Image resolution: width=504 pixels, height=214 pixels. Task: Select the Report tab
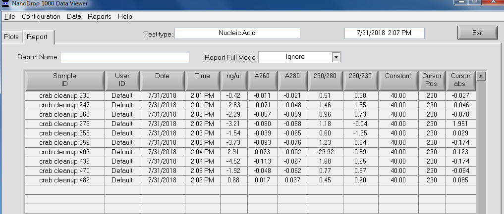click(x=37, y=37)
